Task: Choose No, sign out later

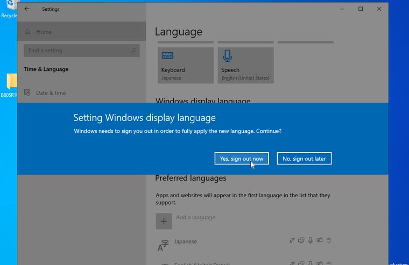Action: [304, 159]
